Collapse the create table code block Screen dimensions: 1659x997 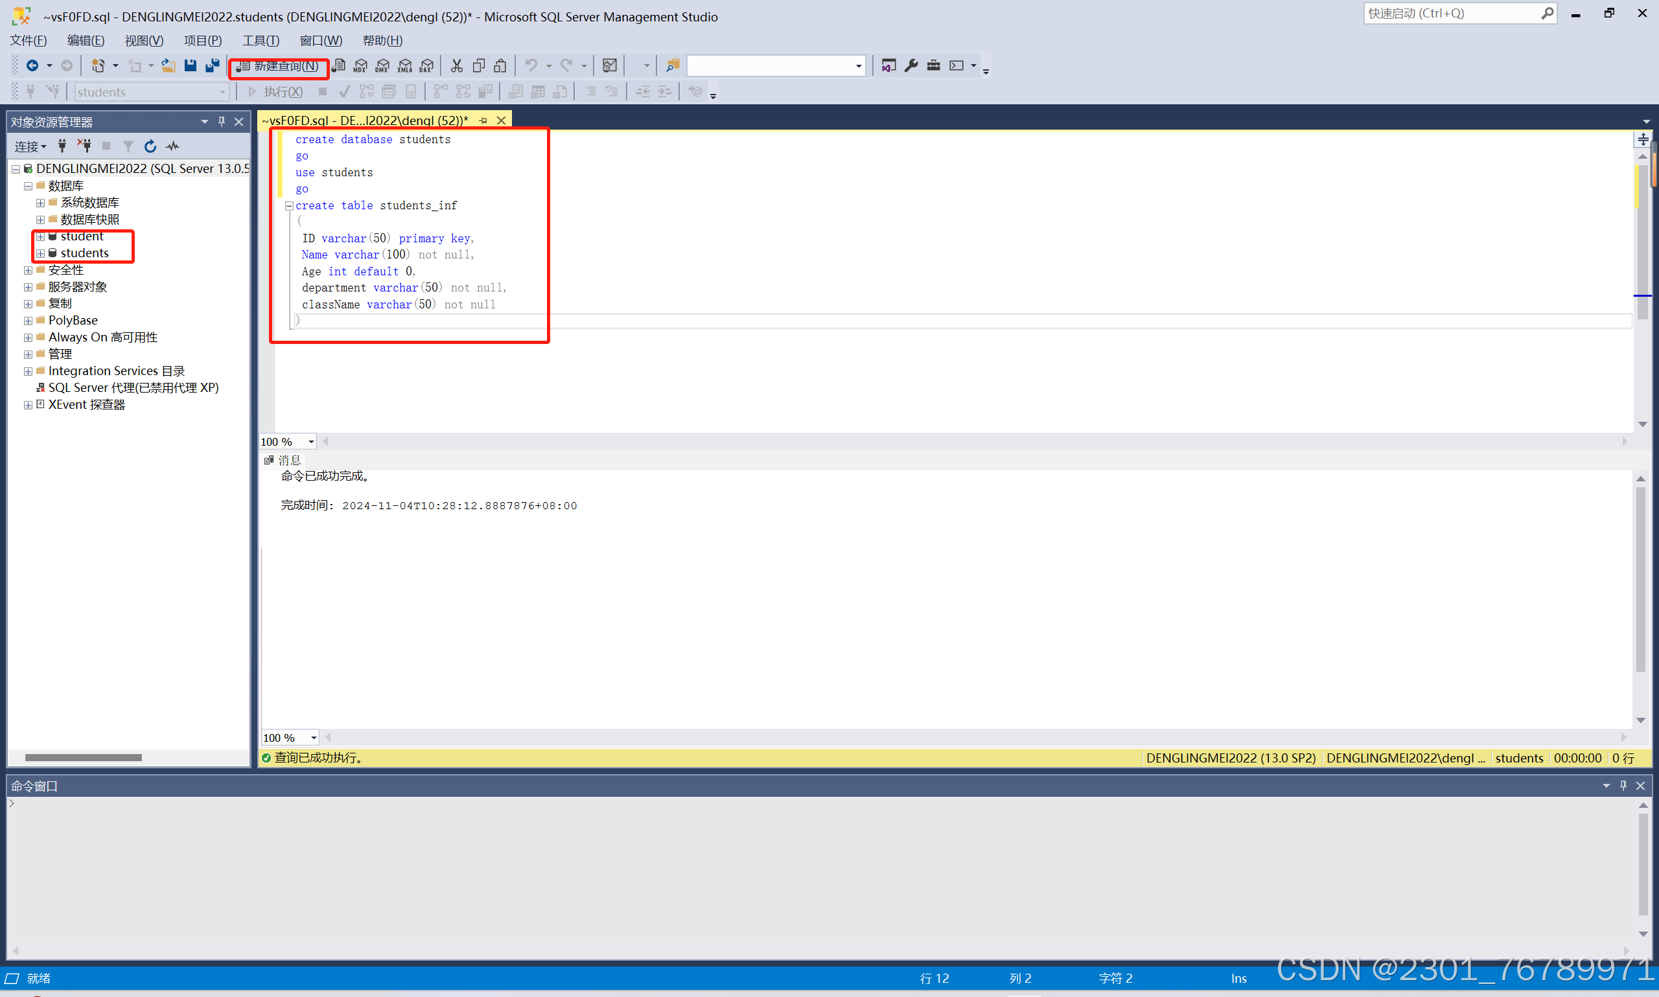pyautogui.click(x=289, y=205)
